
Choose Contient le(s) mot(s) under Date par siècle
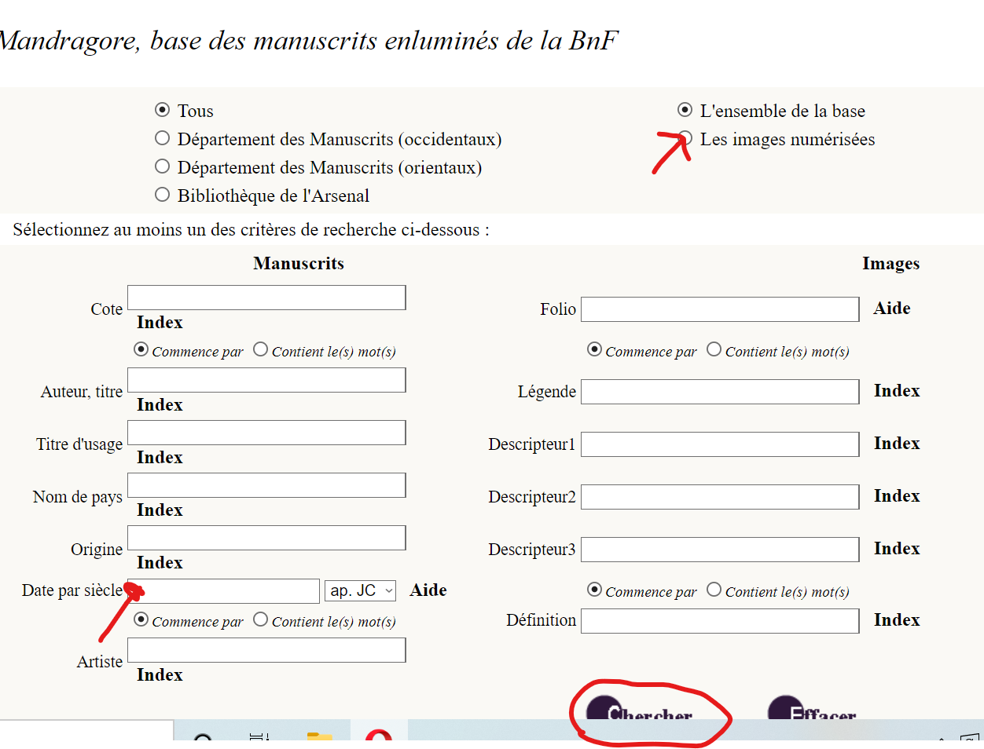click(x=261, y=619)
